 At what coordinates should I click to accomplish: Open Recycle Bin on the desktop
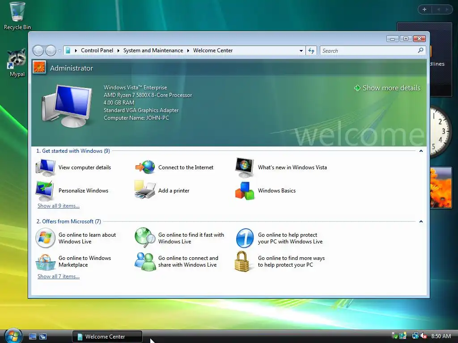(17, 16)
